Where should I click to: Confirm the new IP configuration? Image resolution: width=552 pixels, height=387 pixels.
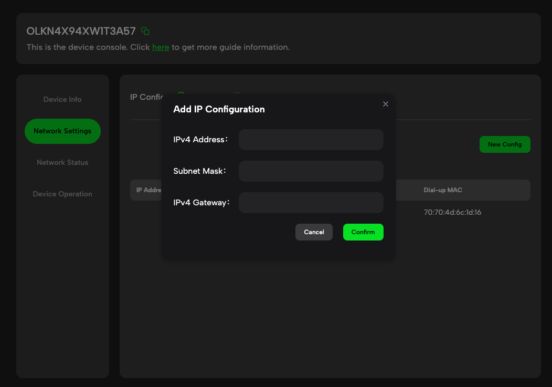(x=363, y=232)
